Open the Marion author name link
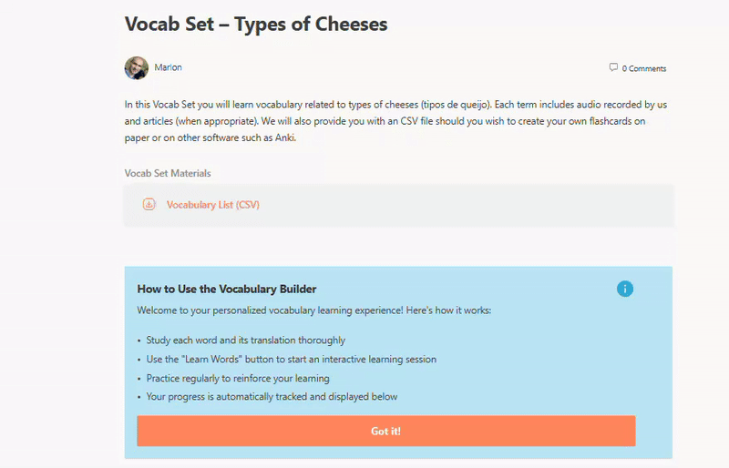The image size is (729, 468). (x=168, y=67)
